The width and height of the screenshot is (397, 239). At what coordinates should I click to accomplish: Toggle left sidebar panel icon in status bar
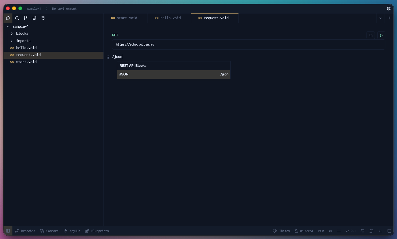pos(8,231)
